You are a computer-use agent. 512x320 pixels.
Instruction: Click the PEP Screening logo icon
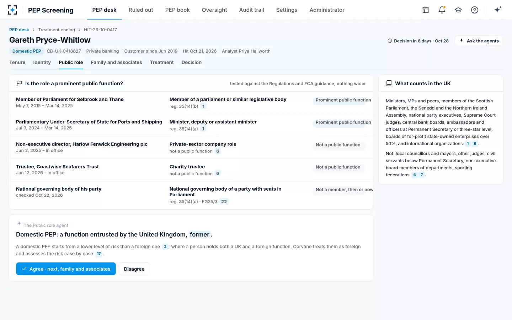point(12,10)
